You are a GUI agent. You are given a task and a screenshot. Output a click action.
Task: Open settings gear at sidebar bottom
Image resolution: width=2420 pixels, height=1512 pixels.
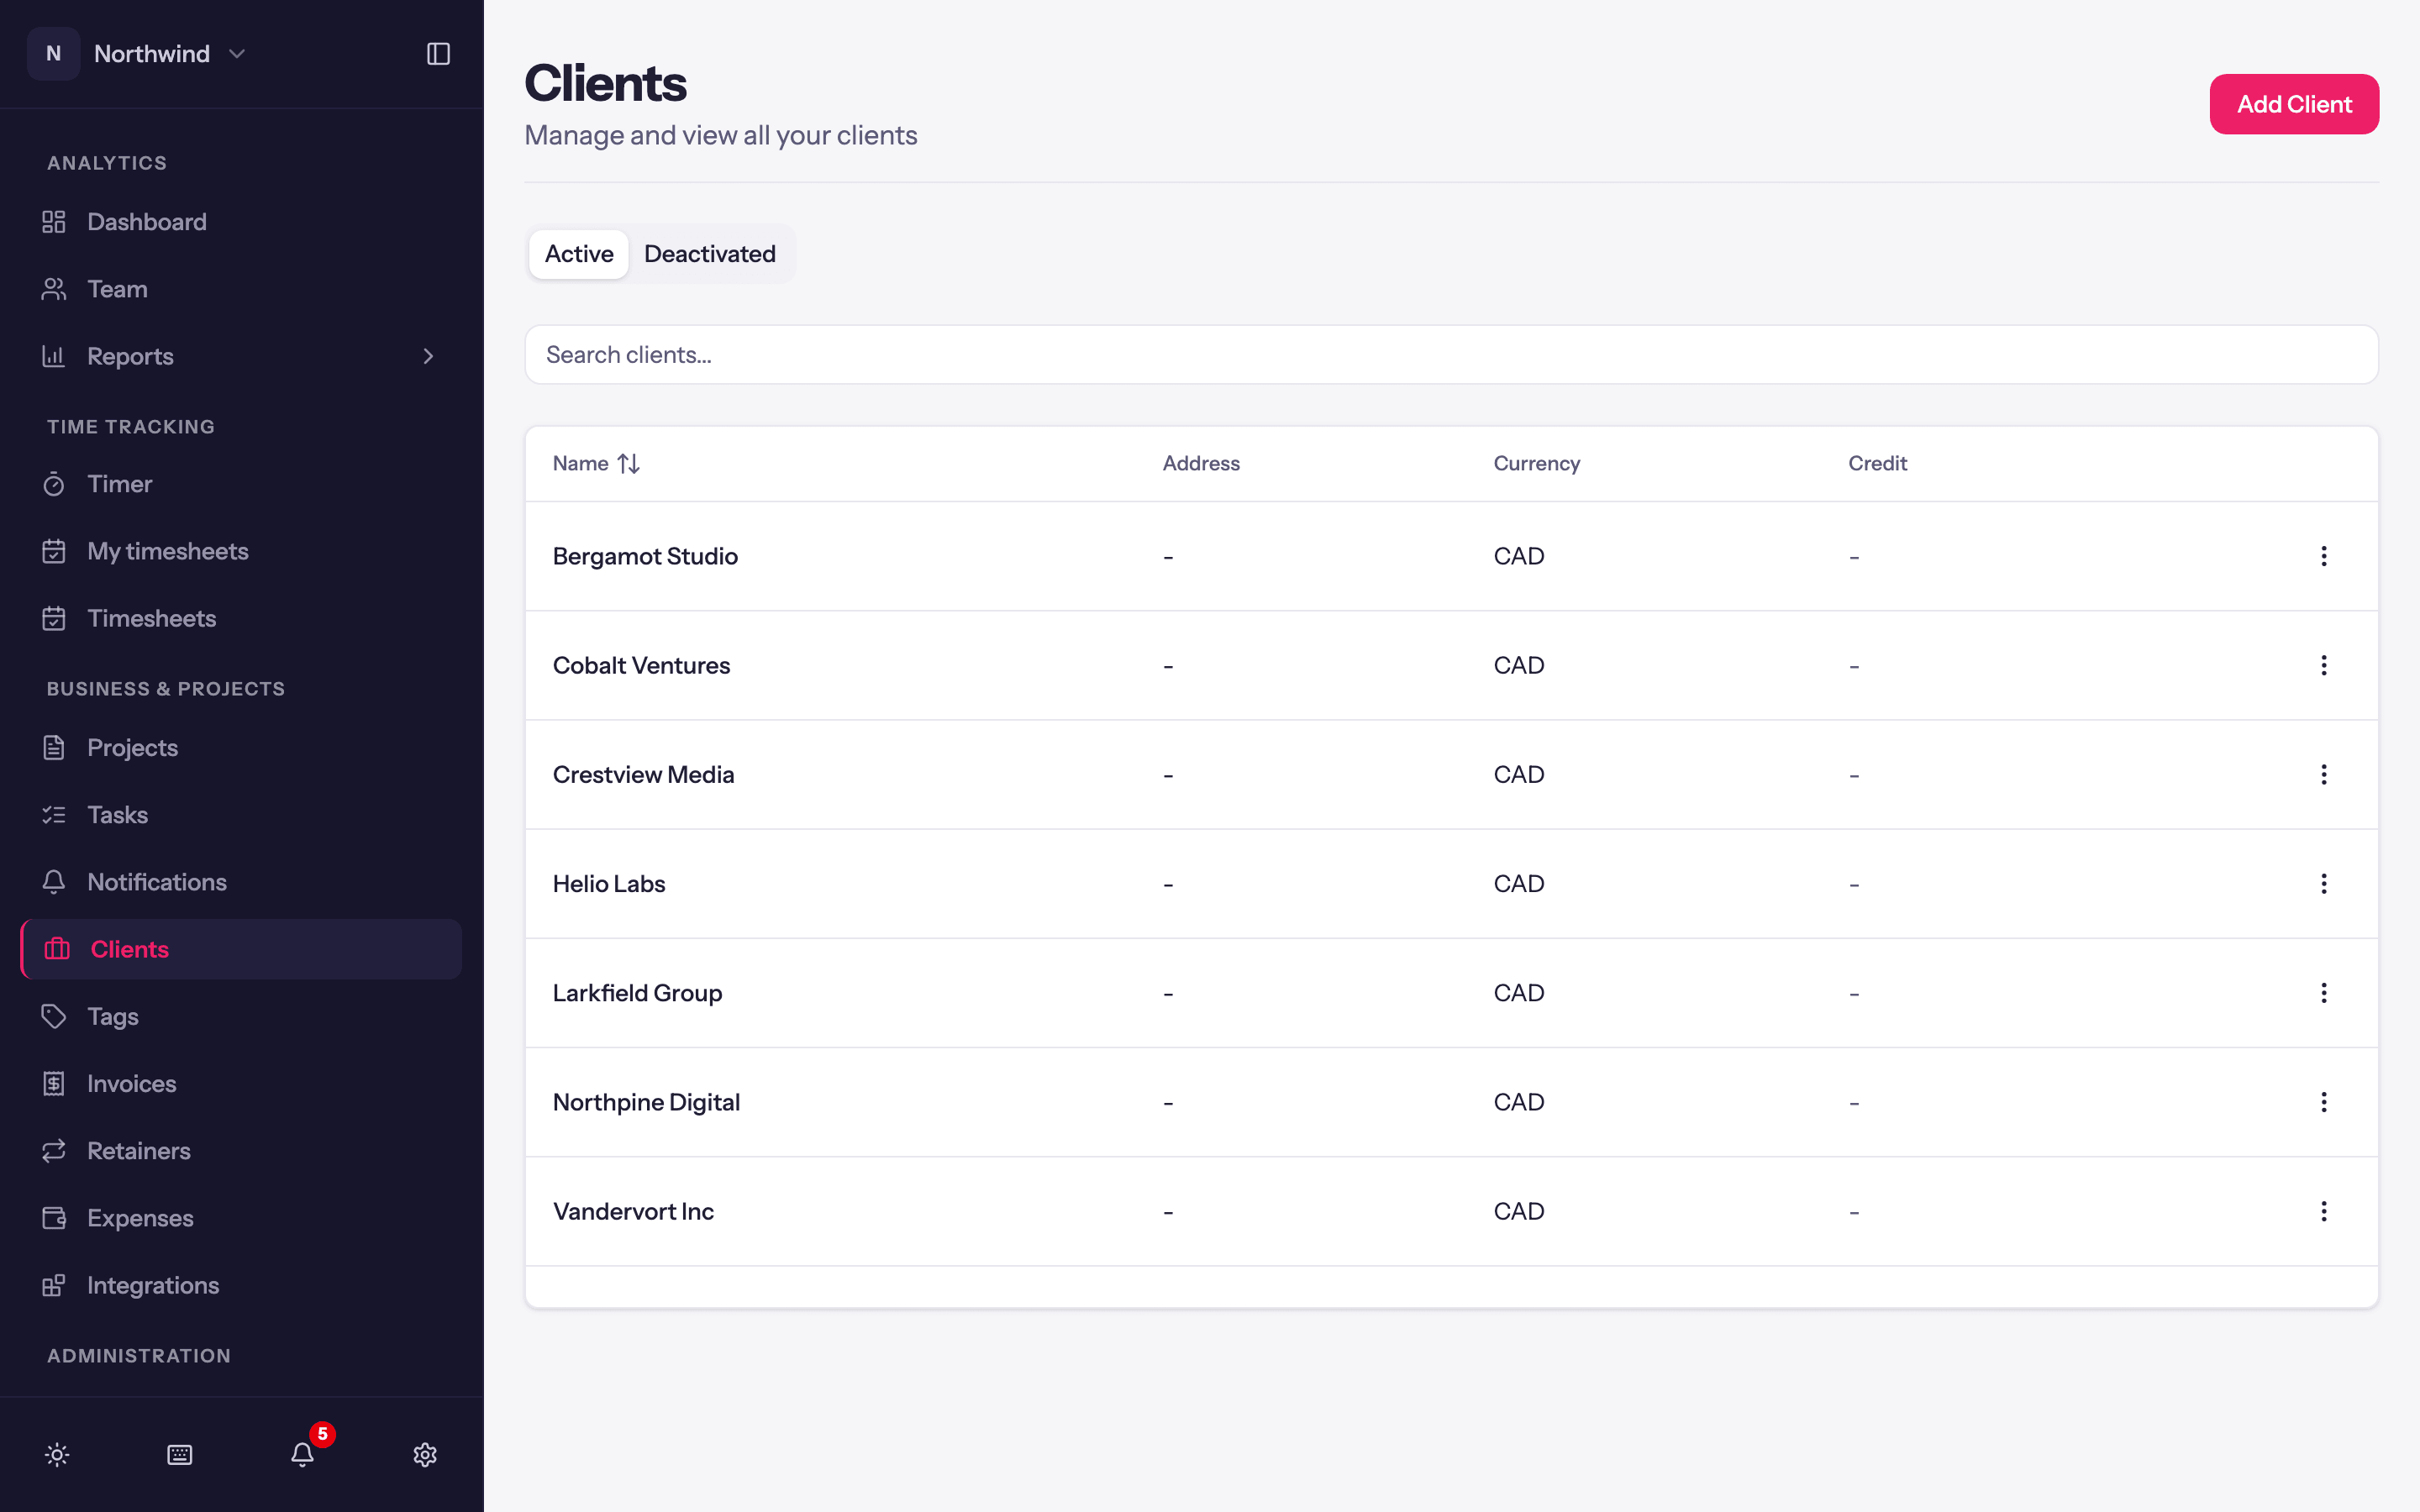425,1455
